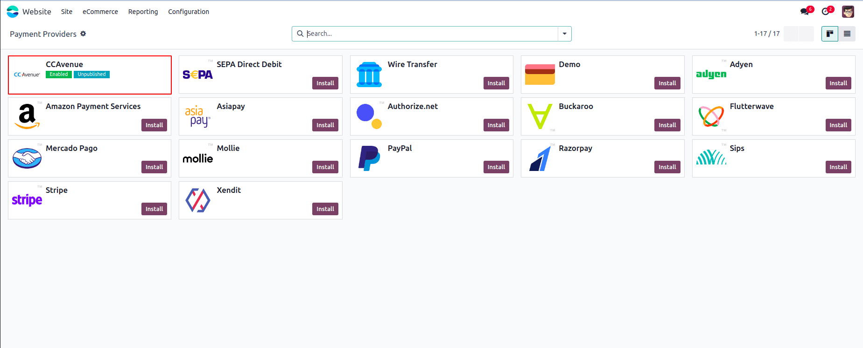Screen dimensions: 863x348
Task: Open the Adyen card title
Action: pos(741,64)
